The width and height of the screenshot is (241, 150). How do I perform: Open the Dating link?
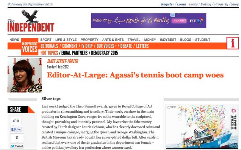pos(206,4)
